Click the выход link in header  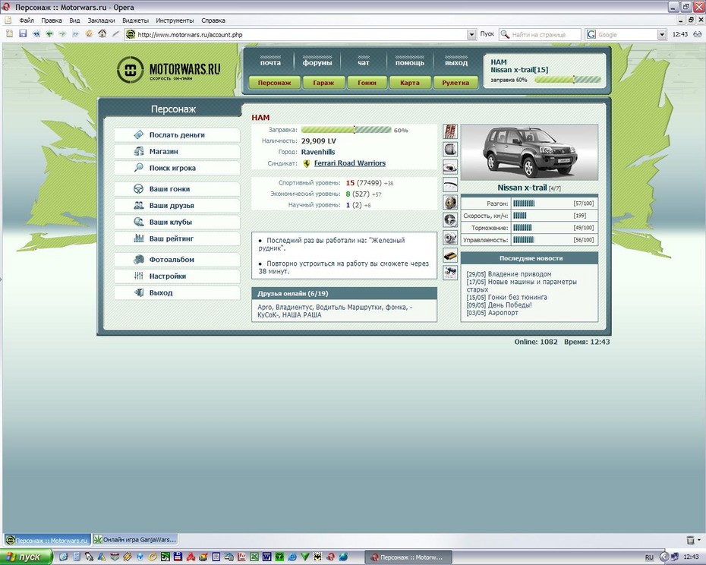(456, 62)
